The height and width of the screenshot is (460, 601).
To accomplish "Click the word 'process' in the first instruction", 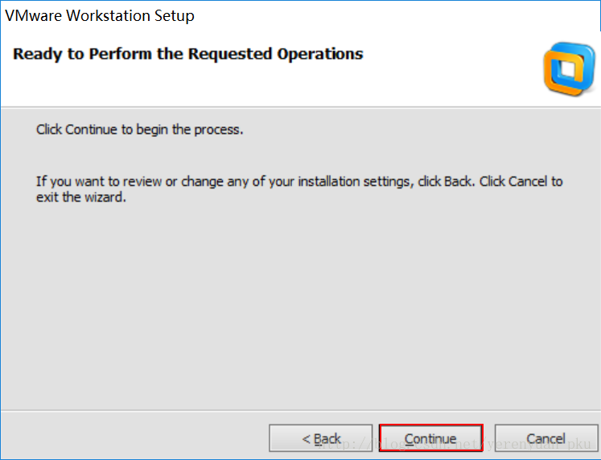I will point(218,129).
